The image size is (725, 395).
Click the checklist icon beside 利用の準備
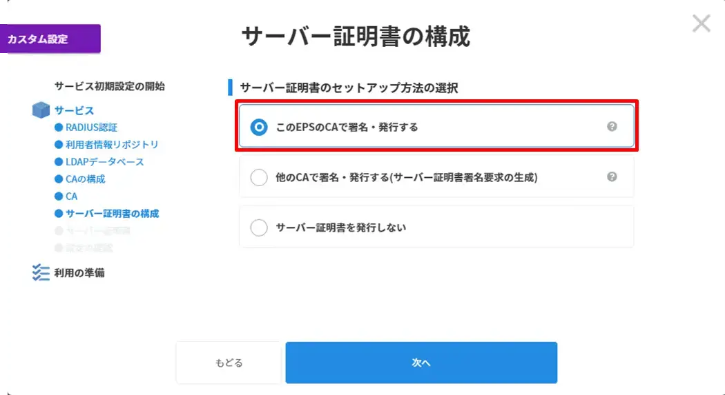[x=41, y=273]
